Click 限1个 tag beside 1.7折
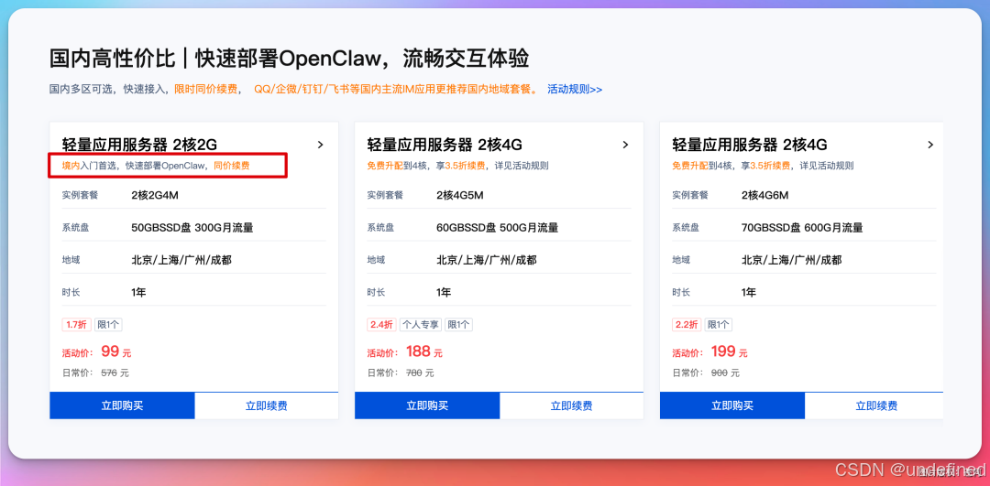The height and width of the screenshot is (486, 990). 108,325
